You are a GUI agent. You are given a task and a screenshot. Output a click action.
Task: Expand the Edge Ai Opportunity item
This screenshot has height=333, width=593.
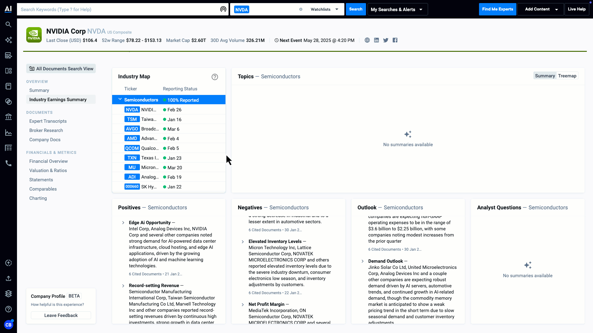click(123, 223)
